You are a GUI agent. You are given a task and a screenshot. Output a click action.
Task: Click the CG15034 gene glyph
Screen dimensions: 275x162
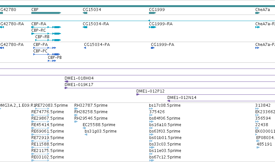(x=85, y=13)
